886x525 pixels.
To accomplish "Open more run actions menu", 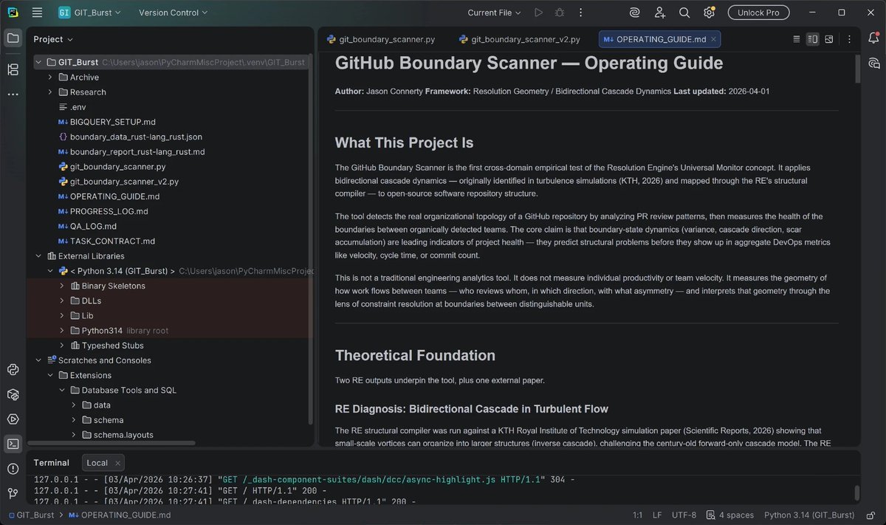I will 580,13.
